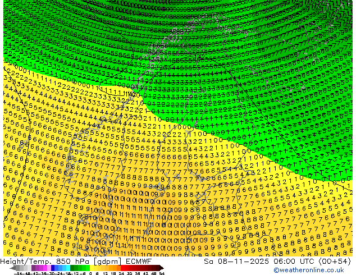
Task: Click the 24 value label on the color scale
Action: (x=121, y=273)
